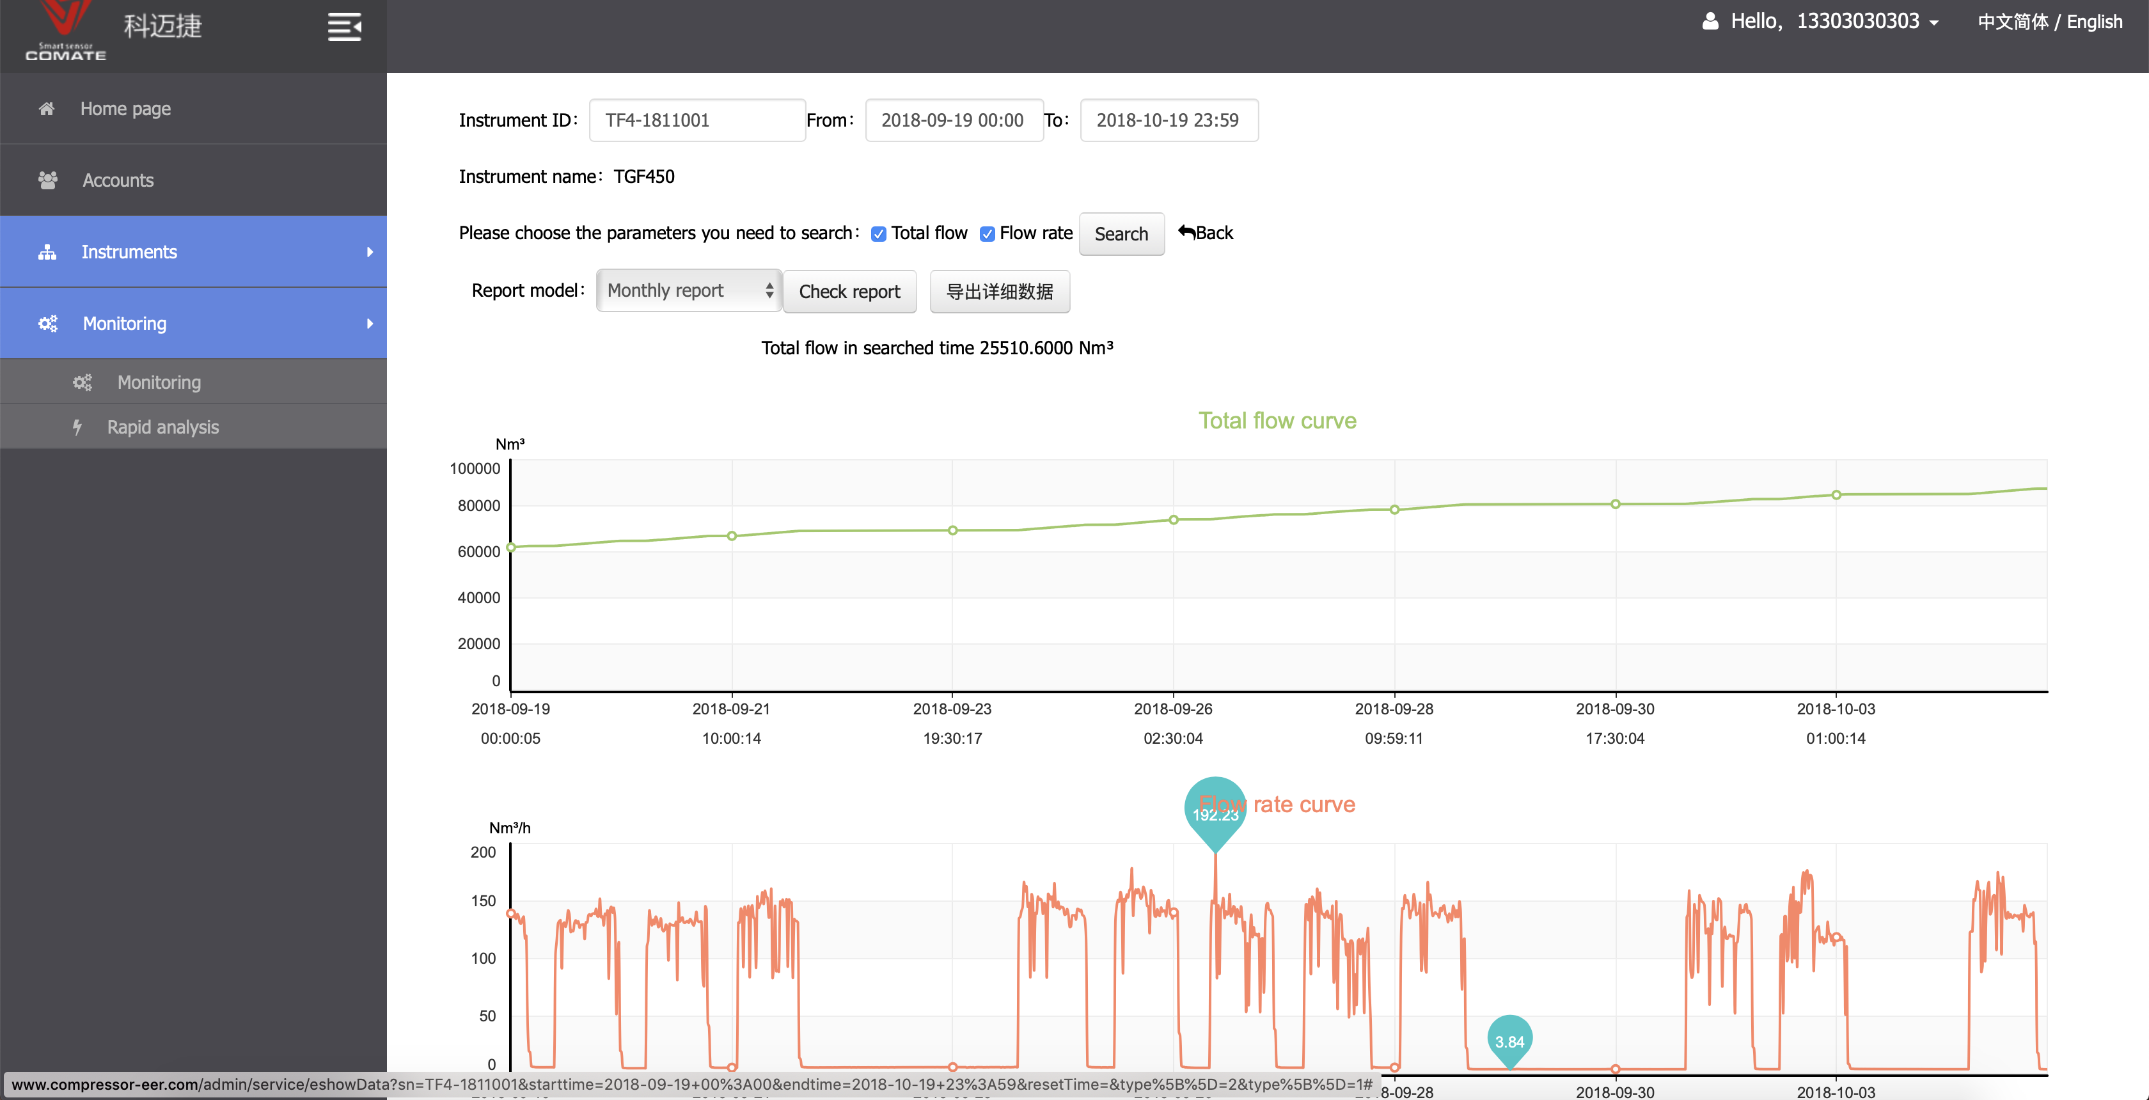Click the Home page icon in sidebar
The height and width of the screenshot is (1100, 2149).
click(47, 109)
